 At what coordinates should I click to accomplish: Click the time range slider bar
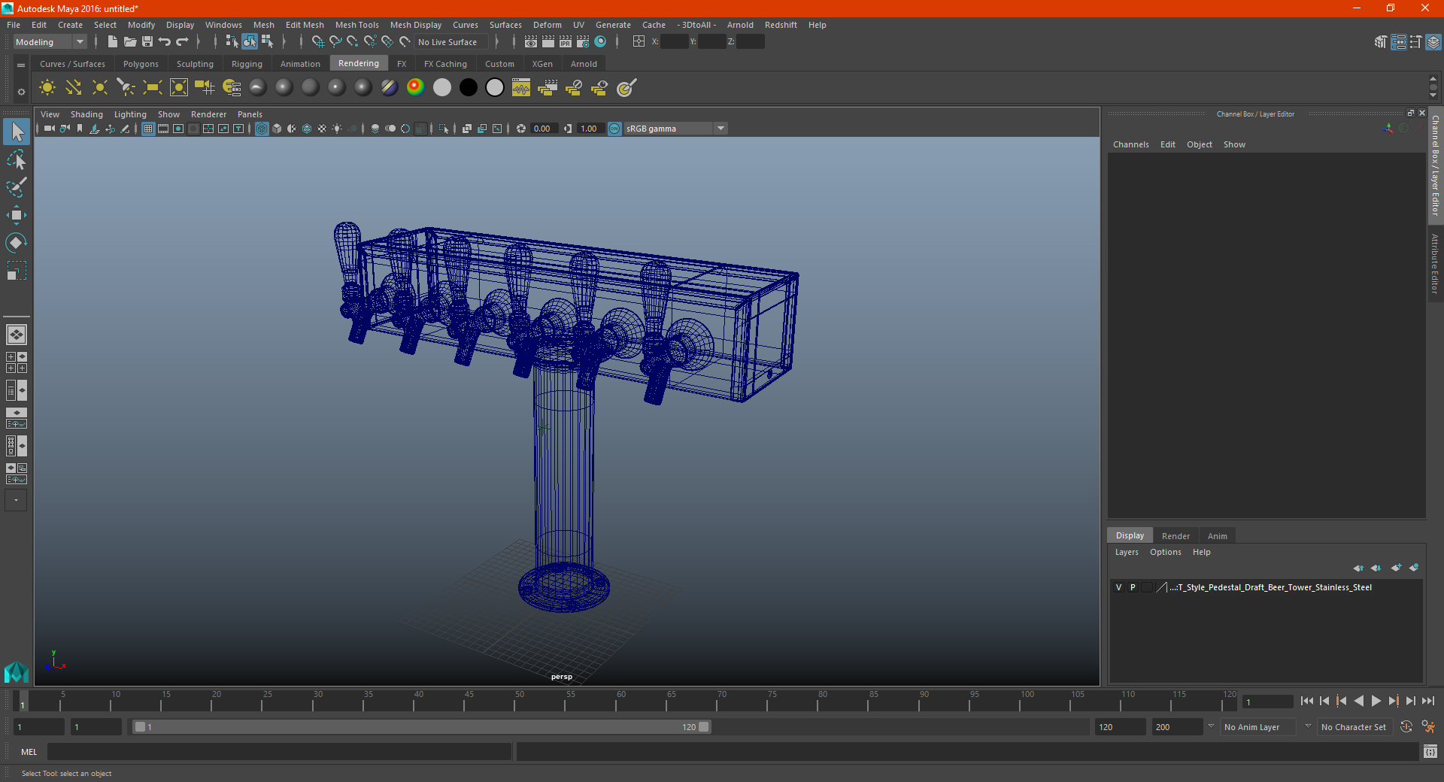coord(421,727)
